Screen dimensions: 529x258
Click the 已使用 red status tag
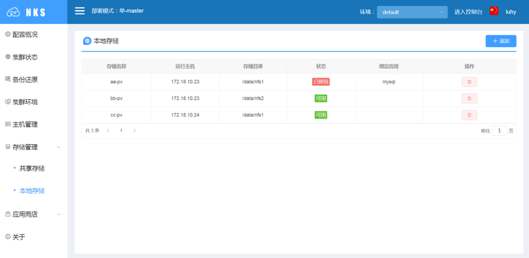point(320,82)
